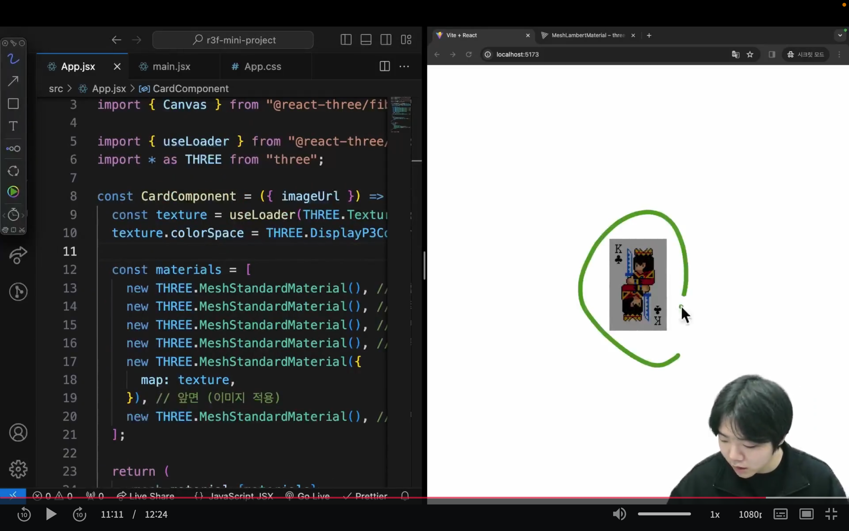
Task: Open a new Chrome tab
Action: (649, 35)
